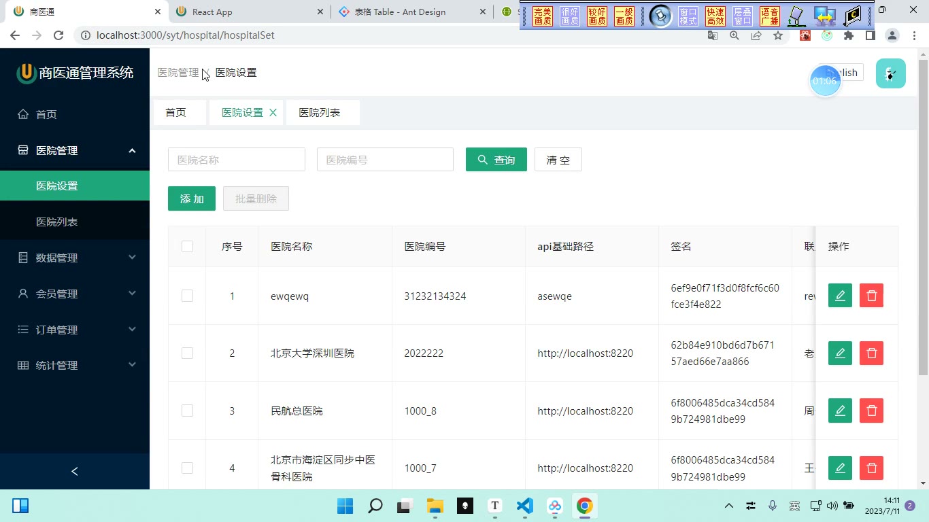929x522 pixels.
Task: Click the 完美画质 button in remote toolbar
Action: (x=543, y=16)
